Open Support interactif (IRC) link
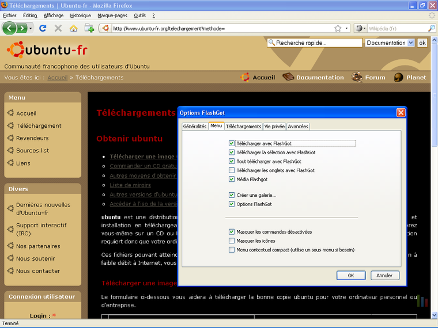Viewport: 438px width, 328px height. (x=41, y=229)
